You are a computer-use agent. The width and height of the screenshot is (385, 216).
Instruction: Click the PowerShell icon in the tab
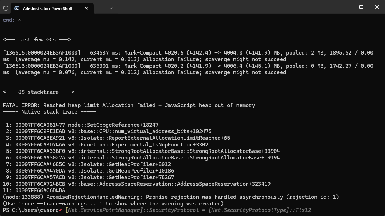coord(17,8)
